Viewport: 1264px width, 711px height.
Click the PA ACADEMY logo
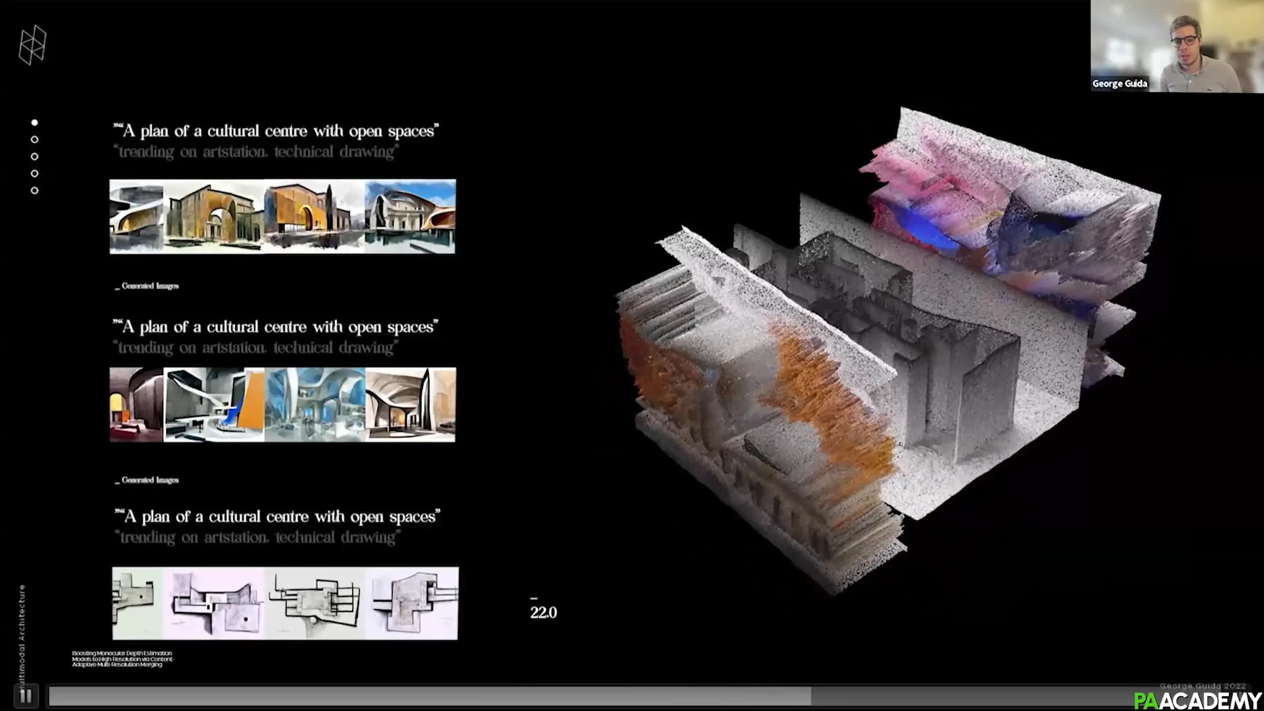point(1198,701)
